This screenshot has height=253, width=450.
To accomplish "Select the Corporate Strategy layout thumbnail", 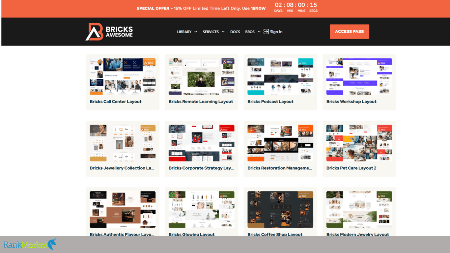I will coord(201,143).
